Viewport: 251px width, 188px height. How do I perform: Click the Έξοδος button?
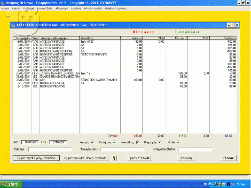tap(228, 158)
